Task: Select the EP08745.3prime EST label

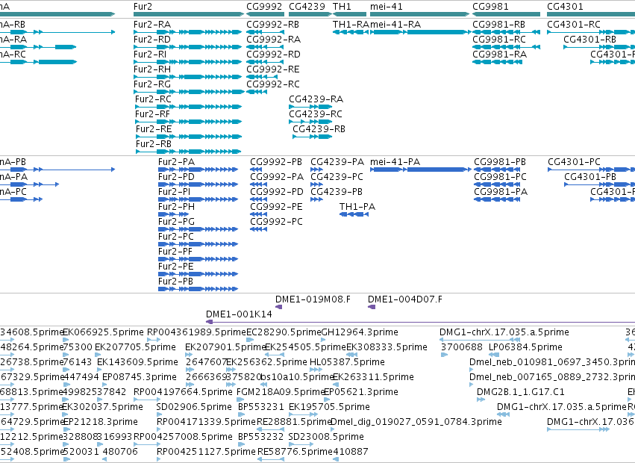Action: (140, 377)
